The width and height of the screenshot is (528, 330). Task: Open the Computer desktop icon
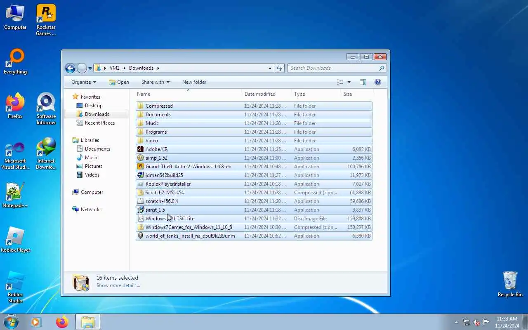point(15,17)
